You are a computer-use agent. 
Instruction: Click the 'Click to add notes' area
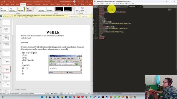tap(20, 90)
